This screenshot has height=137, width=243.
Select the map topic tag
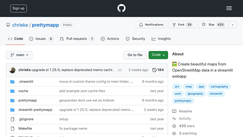tap(189, 87)
